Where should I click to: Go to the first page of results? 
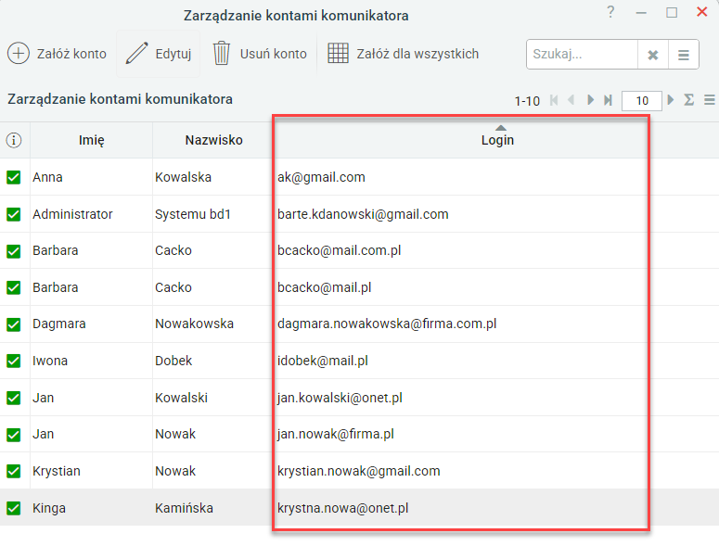point(554,100)
